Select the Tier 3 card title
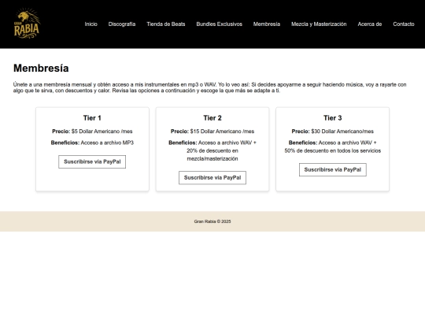The image size is (425, 319). [x=333, y=118]
